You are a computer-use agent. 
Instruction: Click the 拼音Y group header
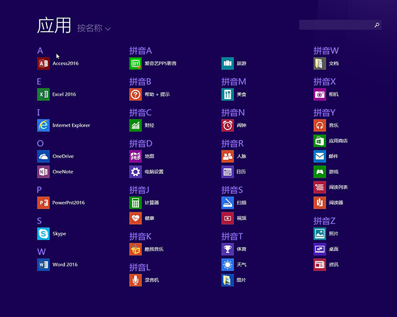tap(324, 113)
